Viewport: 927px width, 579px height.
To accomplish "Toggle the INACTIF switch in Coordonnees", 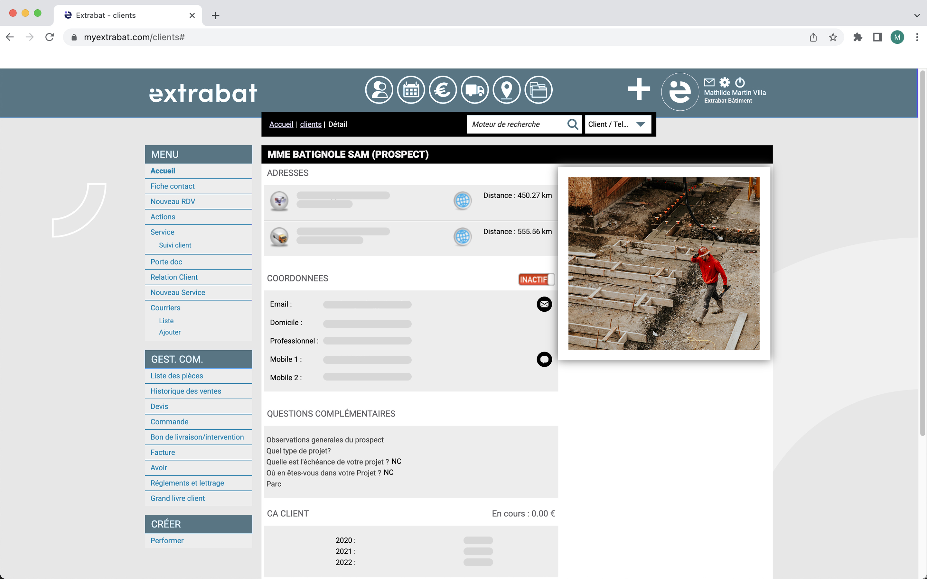I will click(x=536, y=279).
